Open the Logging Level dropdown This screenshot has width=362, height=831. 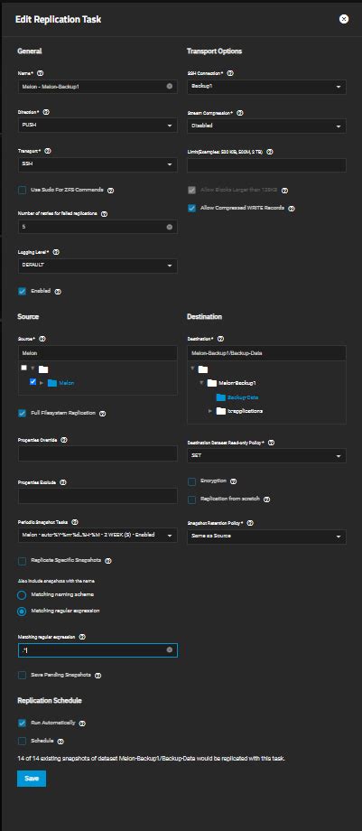97,266
